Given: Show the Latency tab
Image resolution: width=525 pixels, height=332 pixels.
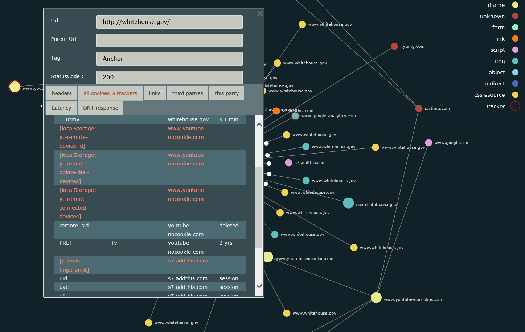Looking at the screenshot, I should (61, 108).
